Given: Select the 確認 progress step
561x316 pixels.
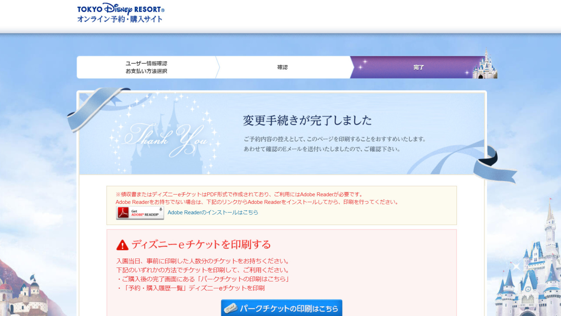Looking at the screenshot, I should click(x=282, y=67).
